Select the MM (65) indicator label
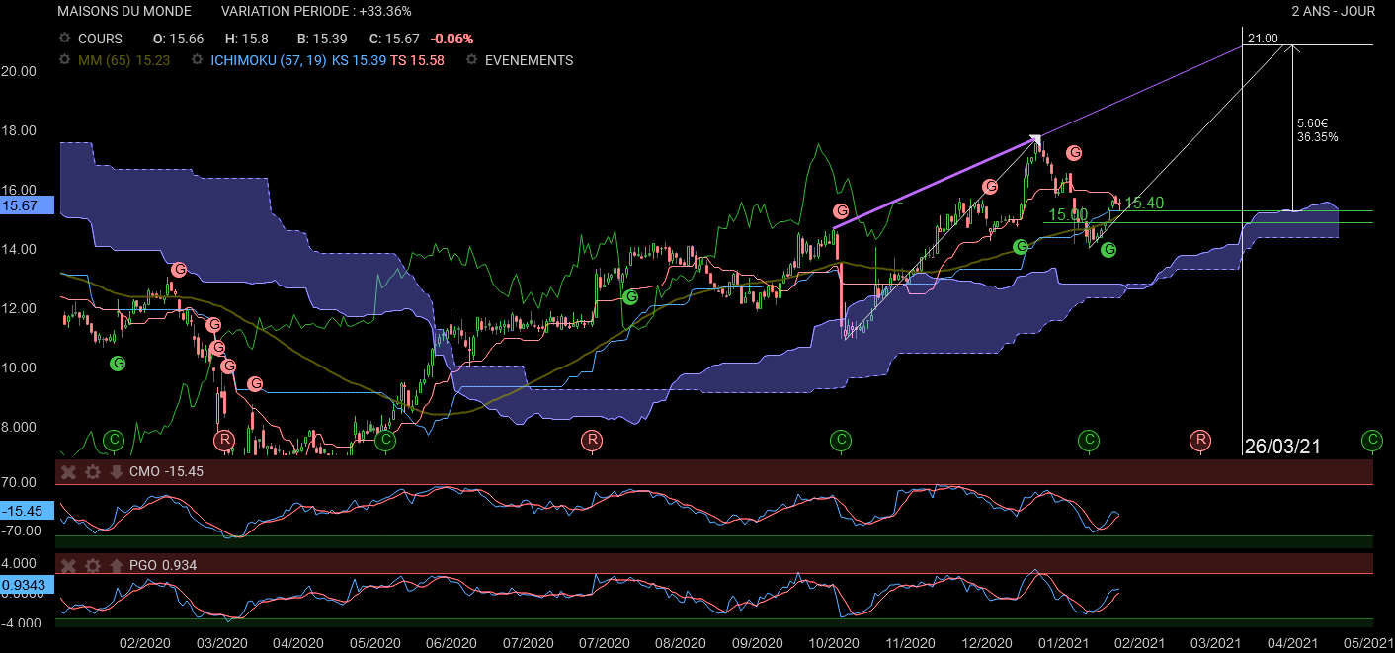The height and width of the screenshot is (653, 1395). (105, 60)
